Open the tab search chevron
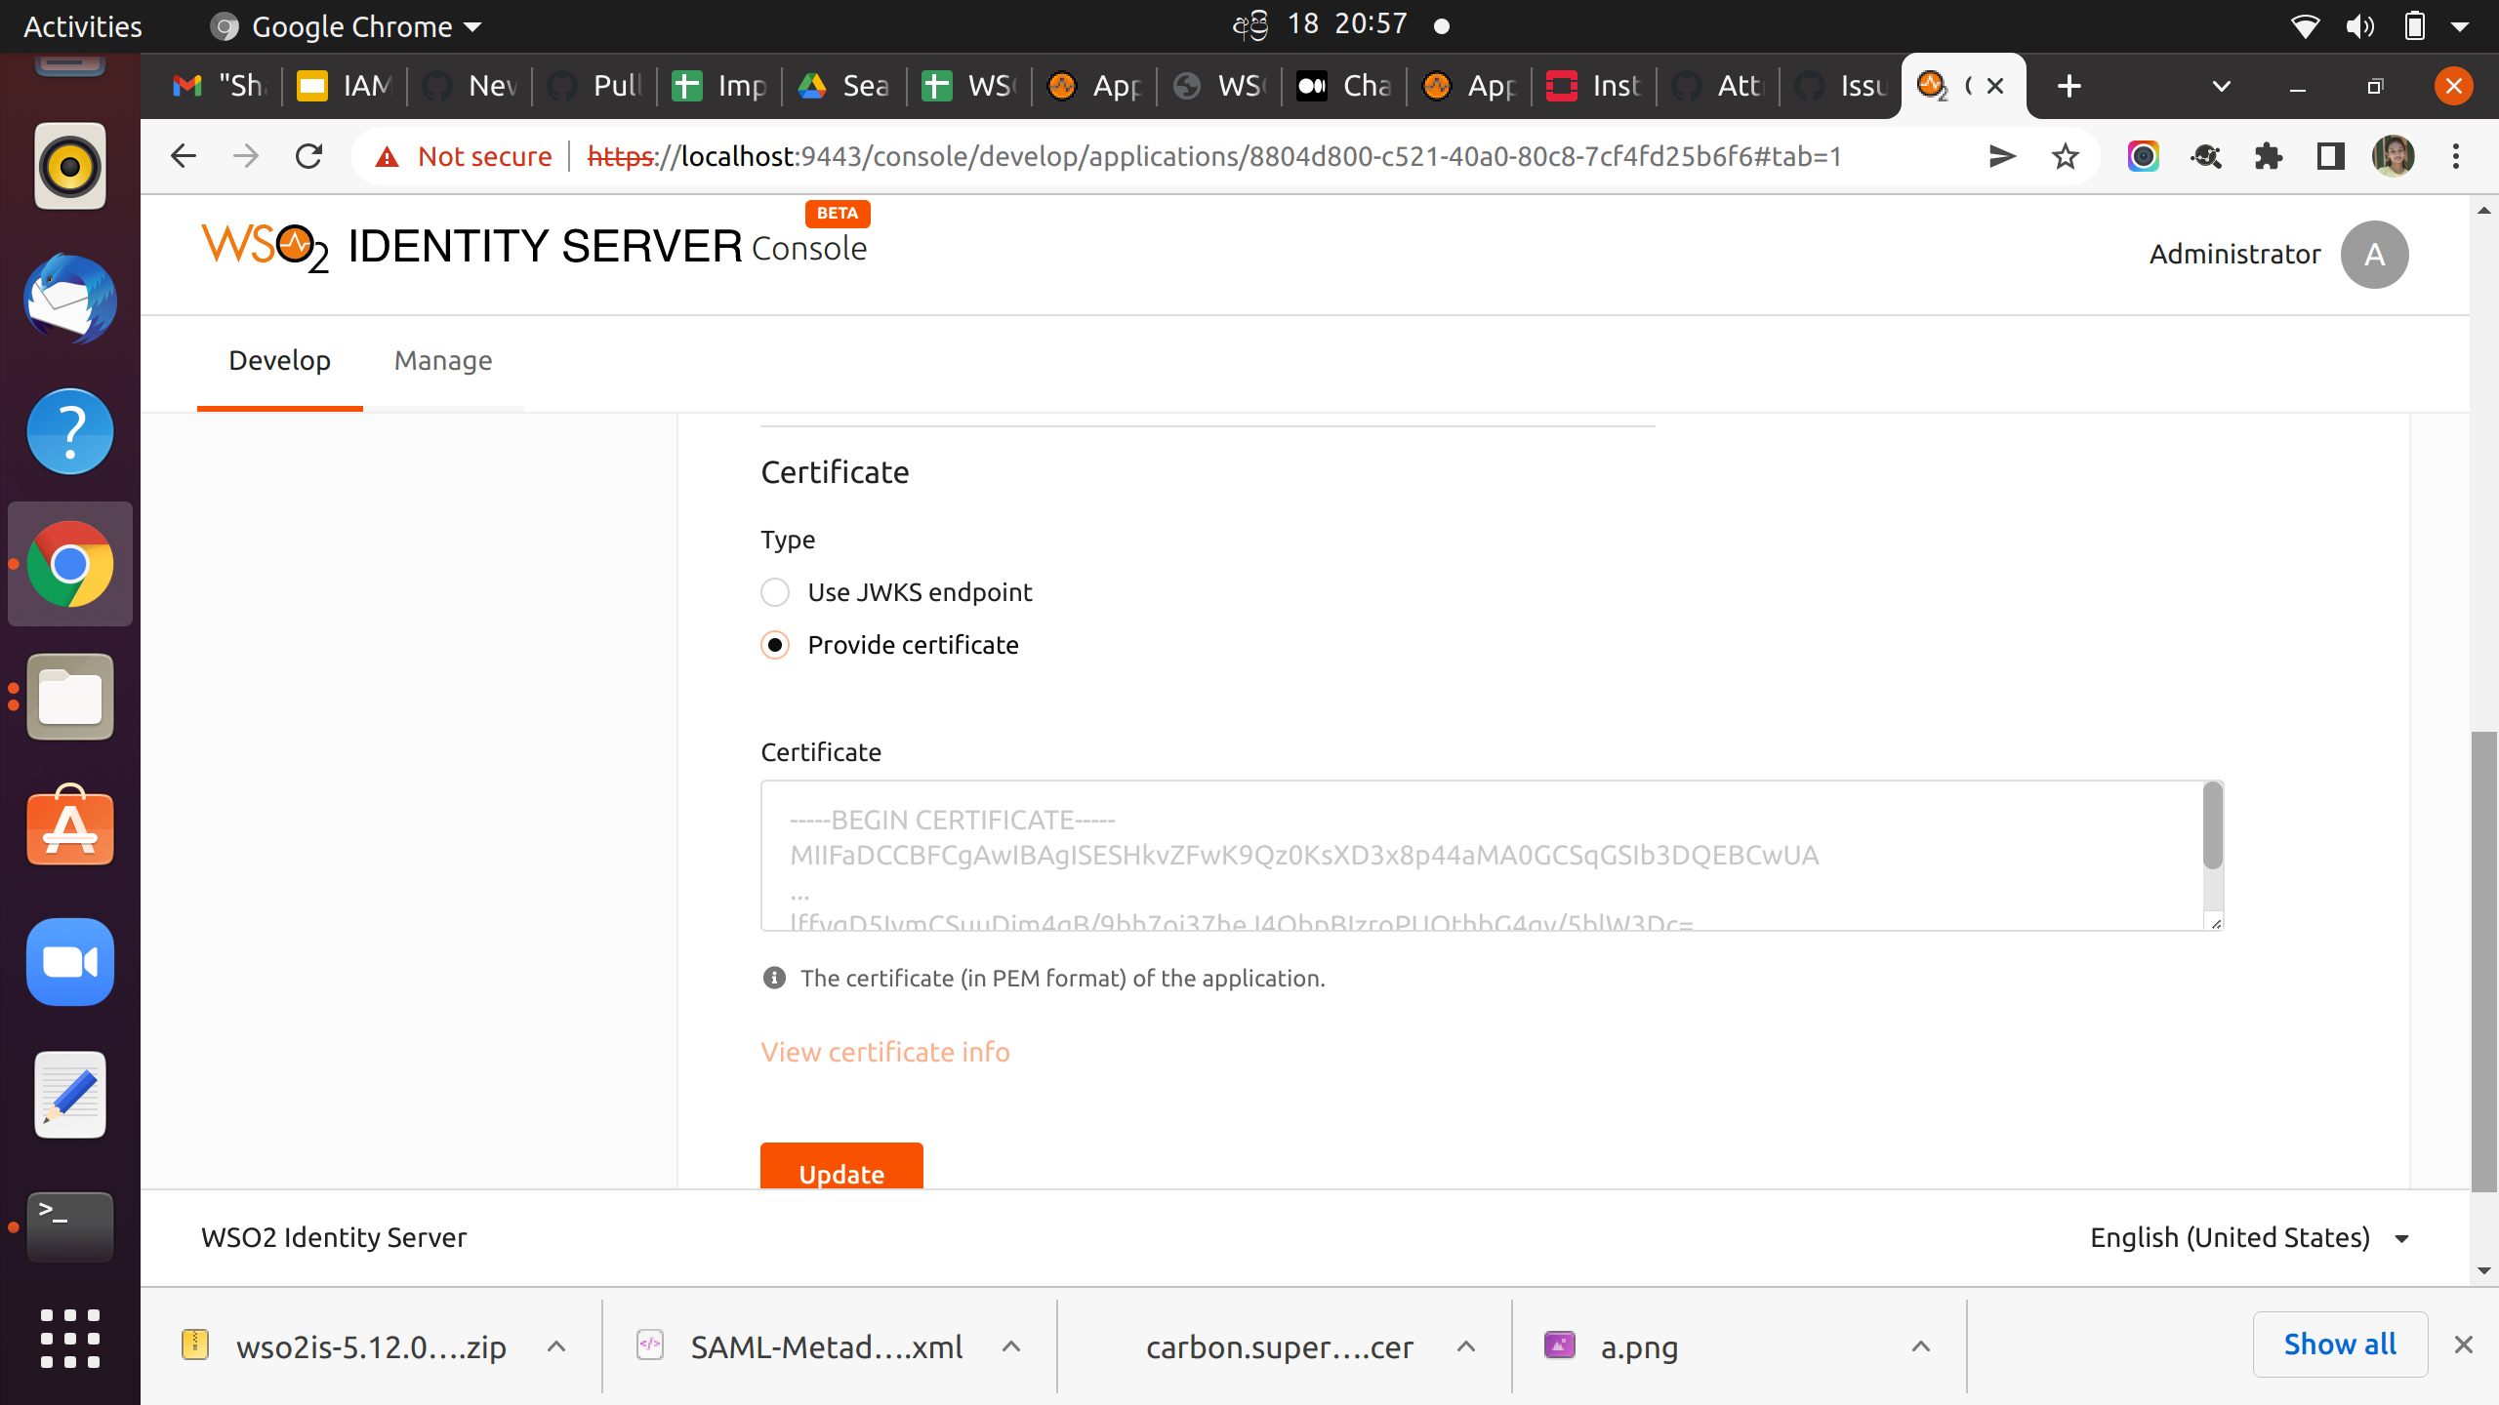The image size is (2499, 1405). pyautogui.click(x=2221, y=86)
